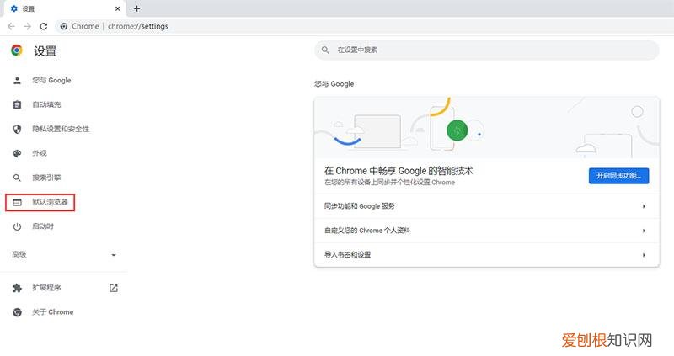Open 关于 Chrome page
Image resolution: width=674 pixels, height=356 pixels.
pyautogui.click(x=52, y=312)
